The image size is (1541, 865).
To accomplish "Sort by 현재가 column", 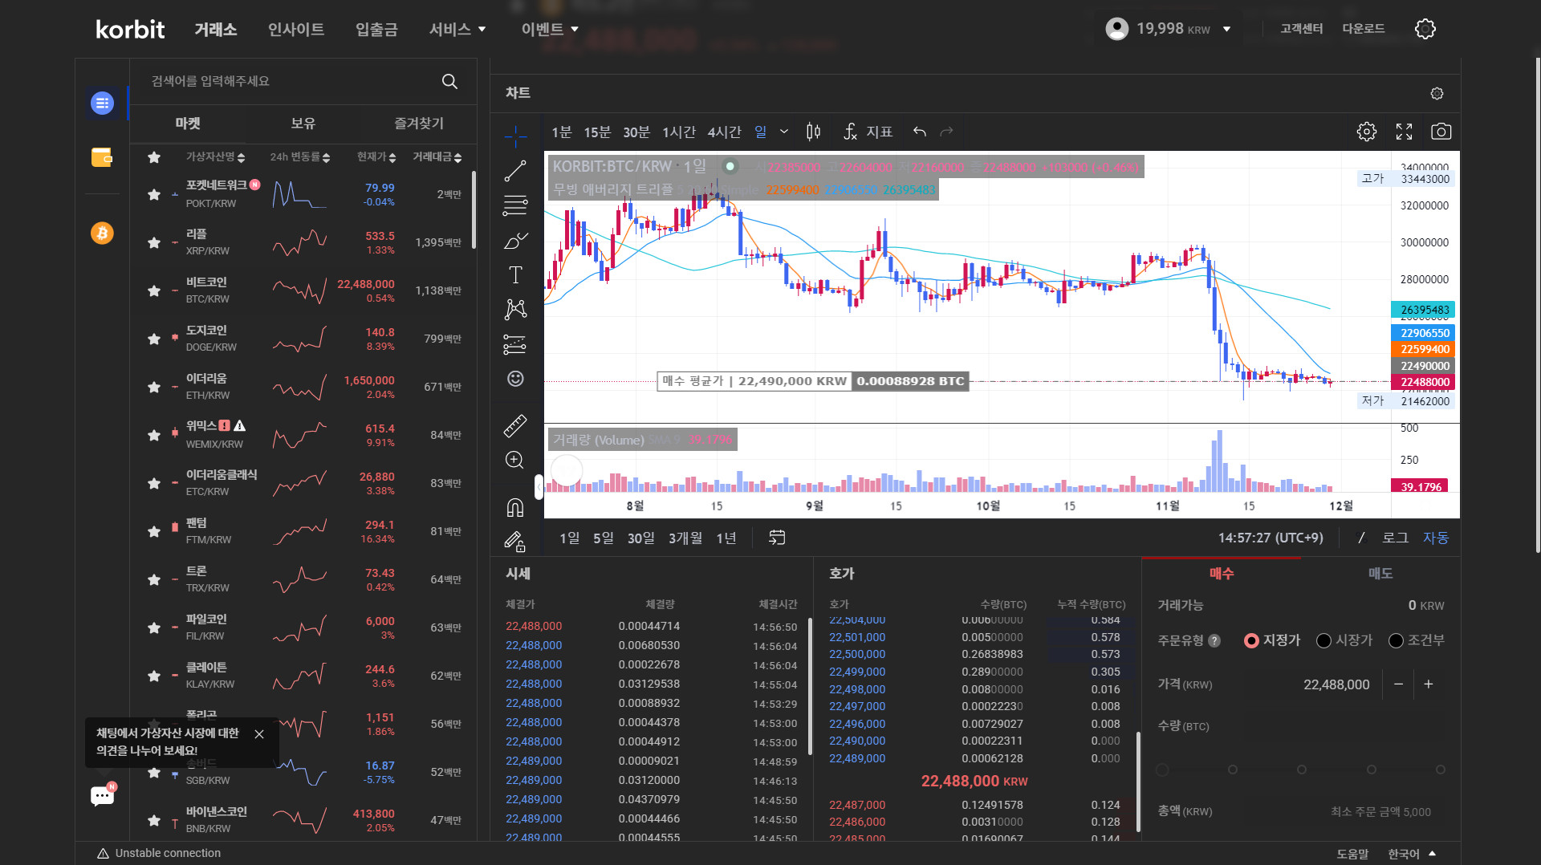I will (377, 157).
